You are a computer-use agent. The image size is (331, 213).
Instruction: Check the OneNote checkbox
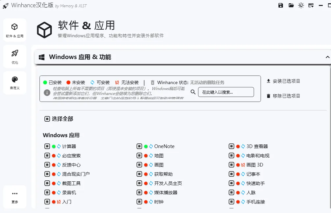(139, 146)
